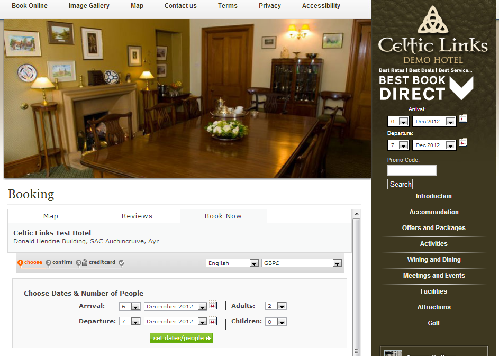Open sidebar departure Dec 2012 dropdown

(x=434, y=145)
